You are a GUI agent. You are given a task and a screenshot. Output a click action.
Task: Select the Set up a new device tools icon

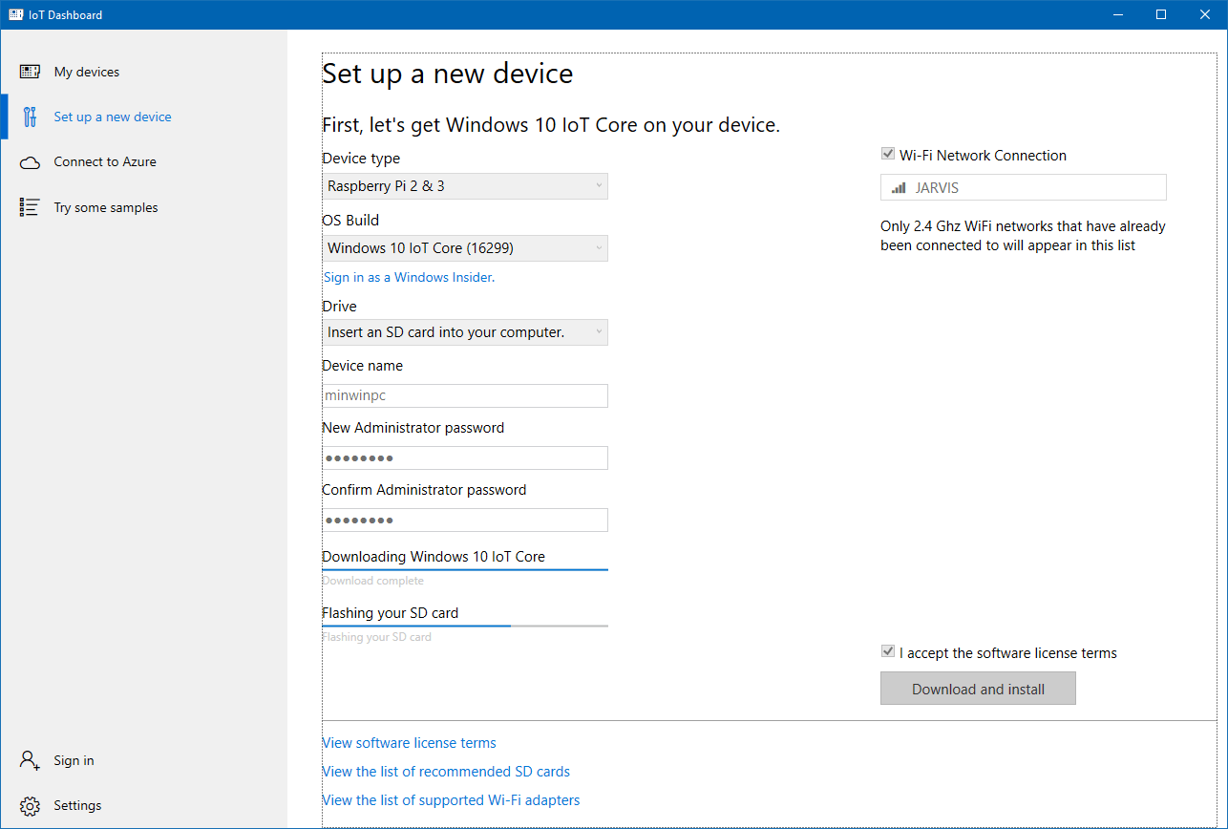[x=30, y=116]
